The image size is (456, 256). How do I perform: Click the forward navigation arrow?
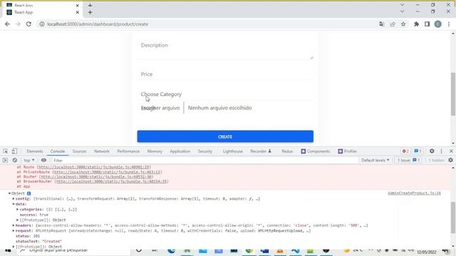(18, 24)
